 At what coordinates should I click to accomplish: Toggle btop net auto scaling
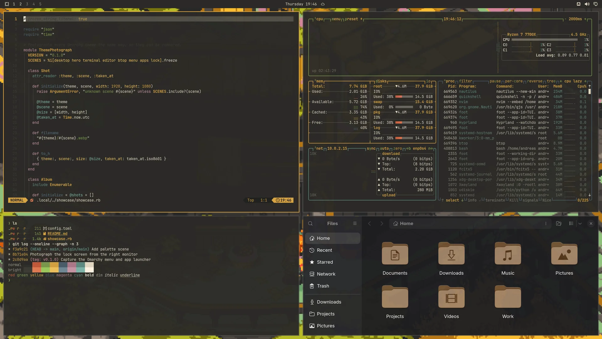click(384, 148)
